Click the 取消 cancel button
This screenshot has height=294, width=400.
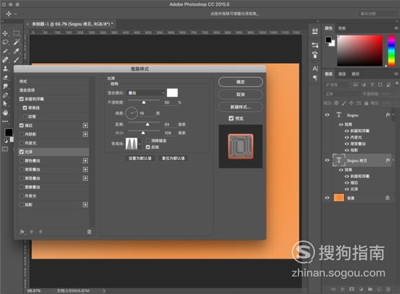coord(241,94)
